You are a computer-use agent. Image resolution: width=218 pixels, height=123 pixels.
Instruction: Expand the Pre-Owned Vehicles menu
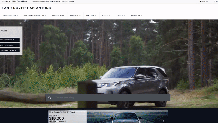pyautogui.click(x=35, y=16)
